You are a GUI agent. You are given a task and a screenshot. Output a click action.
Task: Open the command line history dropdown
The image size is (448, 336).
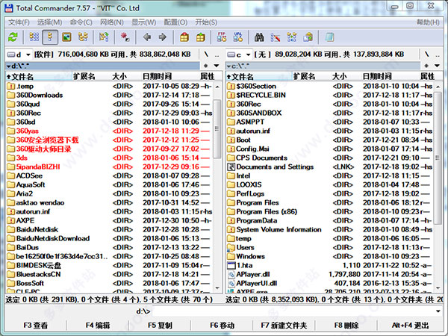pyautogui.click(x=438, y=311)
